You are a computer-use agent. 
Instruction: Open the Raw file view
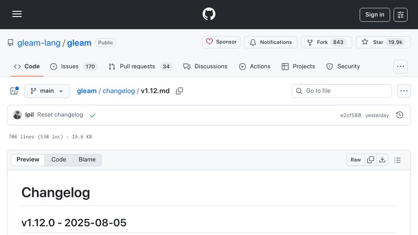pos(356,160)
